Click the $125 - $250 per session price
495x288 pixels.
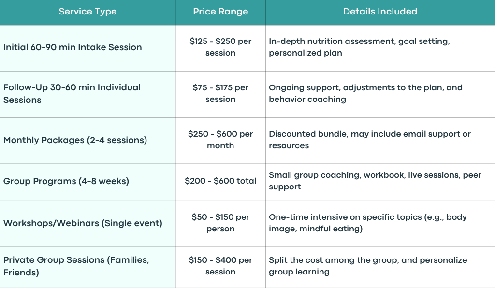(220, 47)
